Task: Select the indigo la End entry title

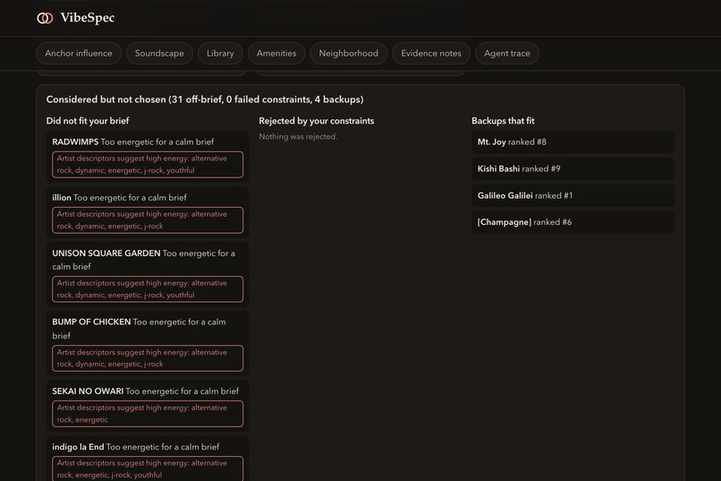Action: (x=78, y=447)
